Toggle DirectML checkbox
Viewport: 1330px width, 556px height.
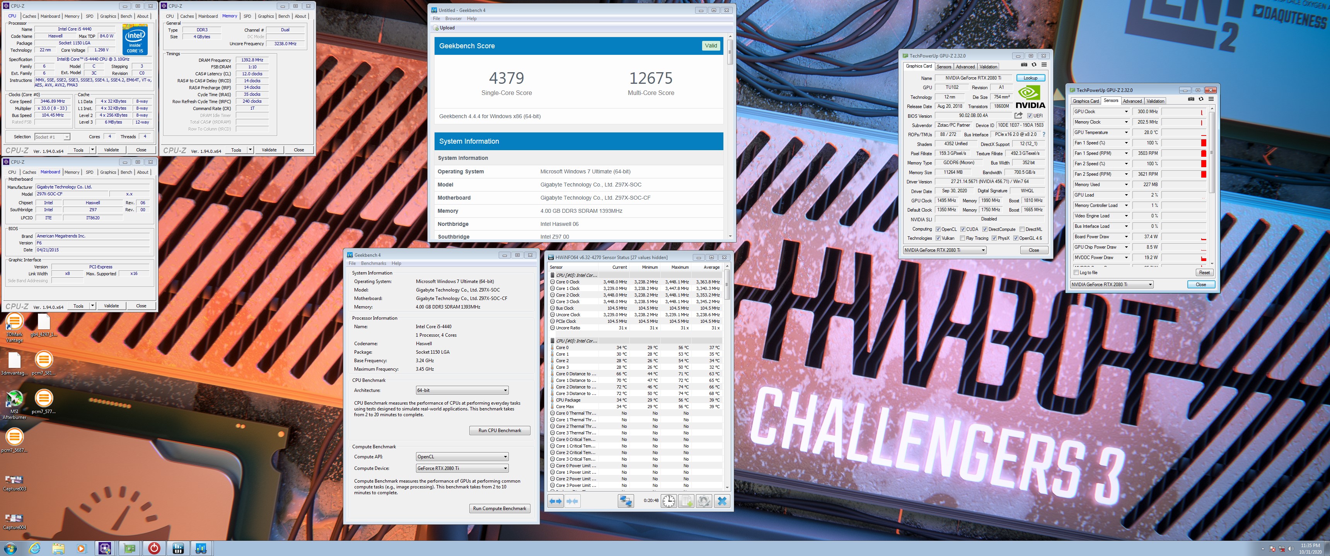(1022, 229)
